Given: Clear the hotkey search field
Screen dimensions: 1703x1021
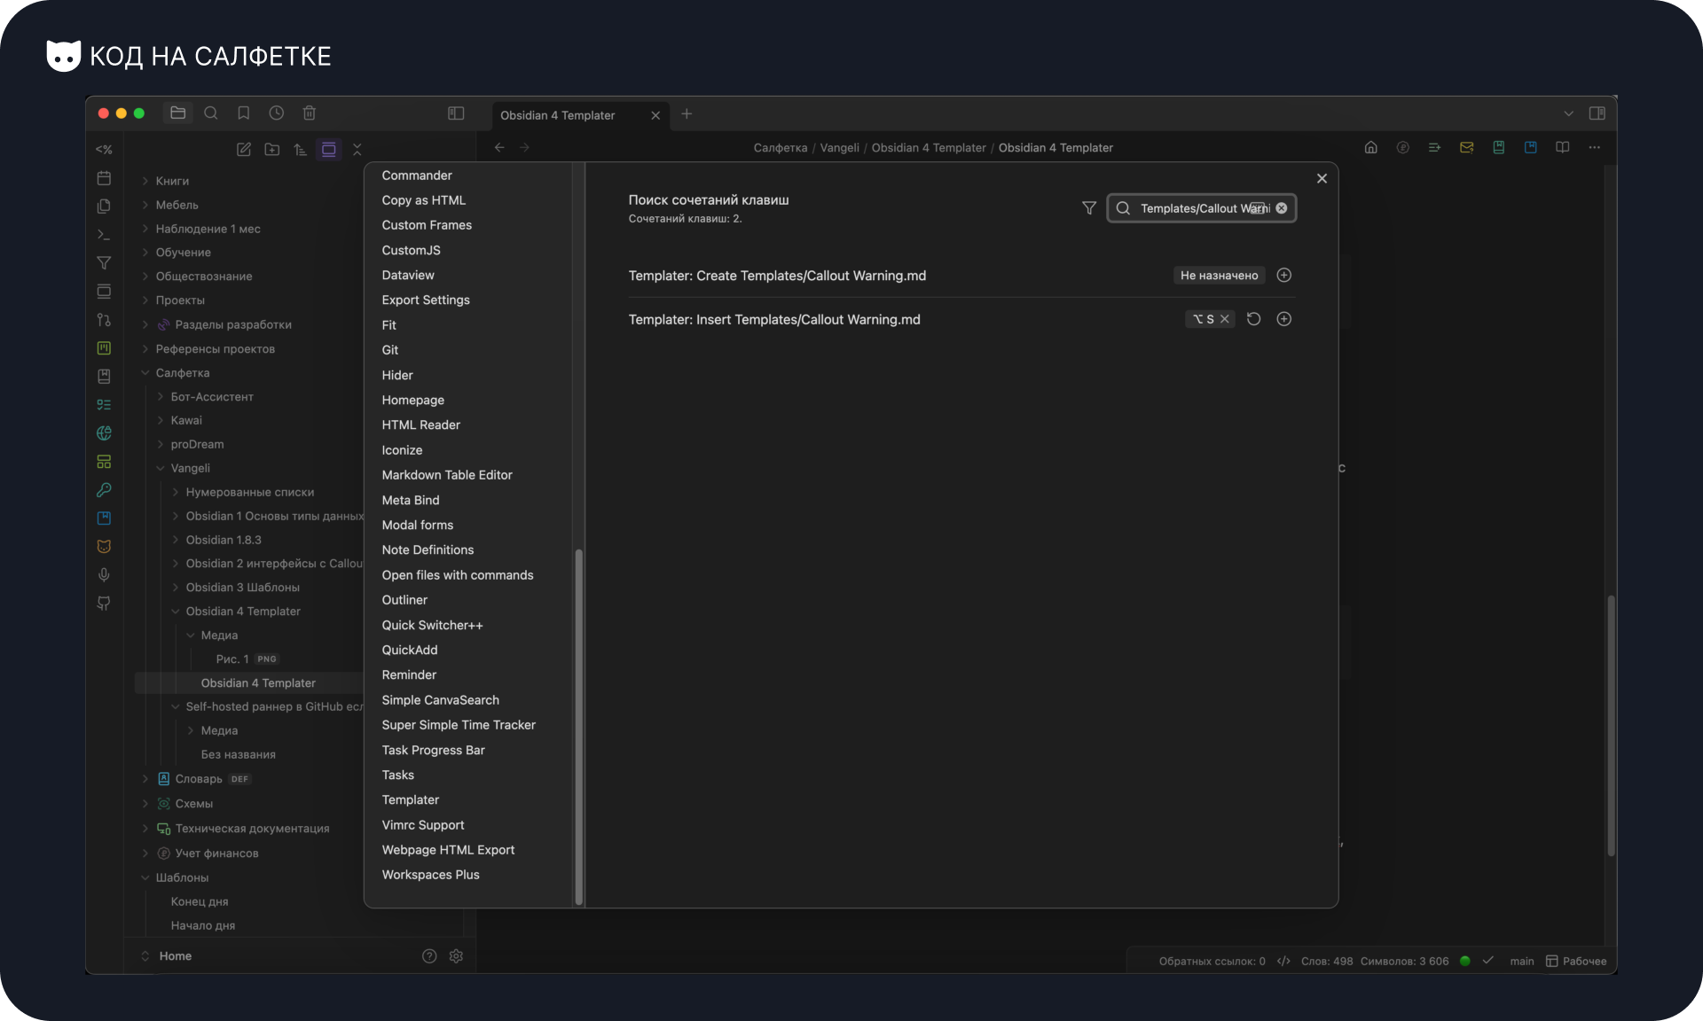Looking at the screenshot, I should click(x=1282, y=208).
